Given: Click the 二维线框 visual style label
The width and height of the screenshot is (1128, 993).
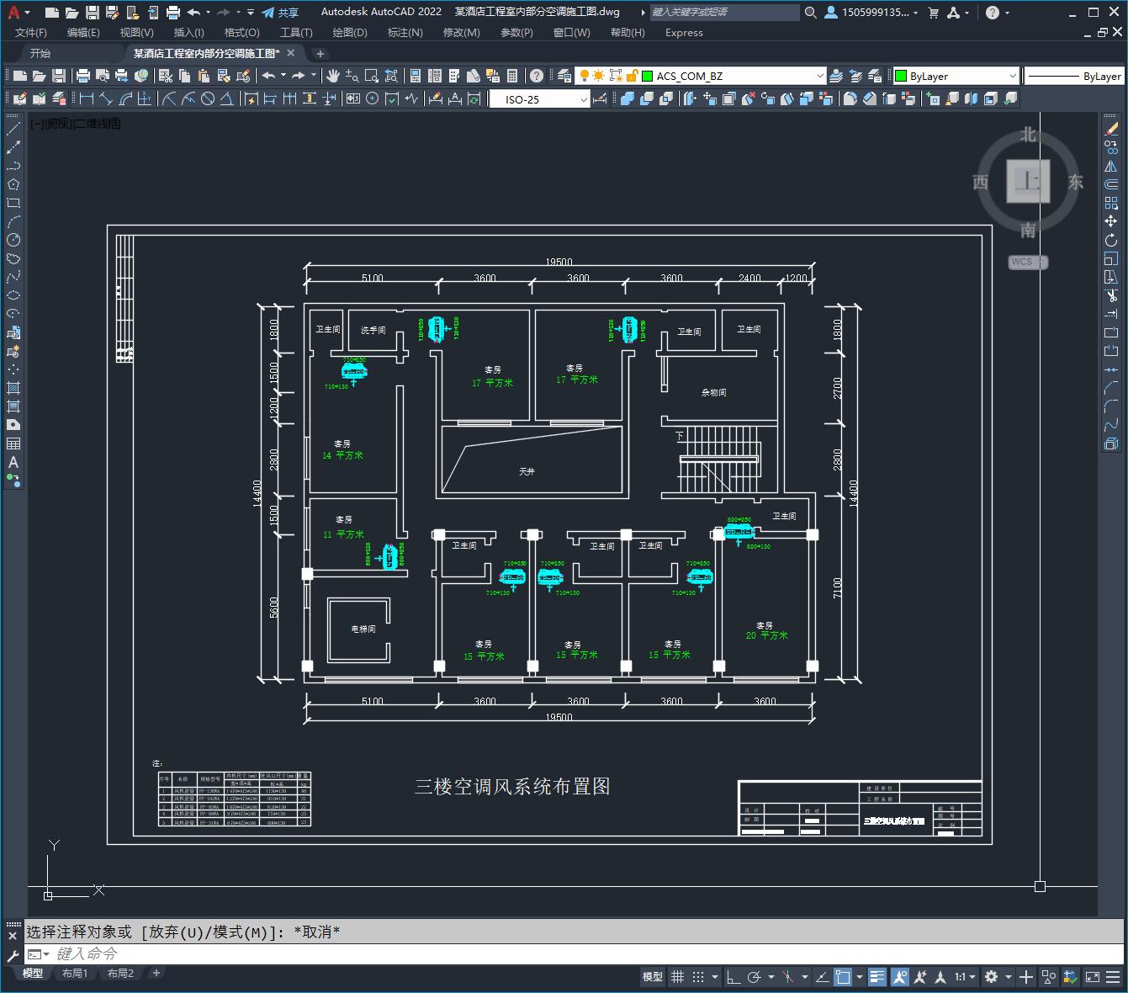Looking at the screenshot, I should (98, 124).
